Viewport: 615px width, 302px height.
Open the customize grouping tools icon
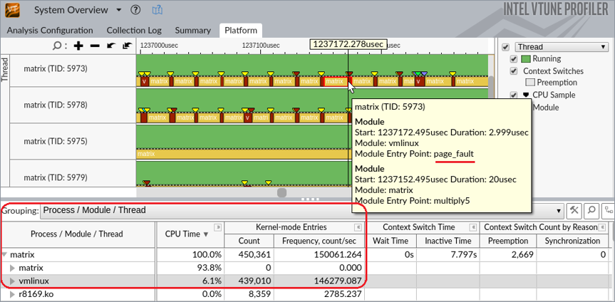(574, 211)
